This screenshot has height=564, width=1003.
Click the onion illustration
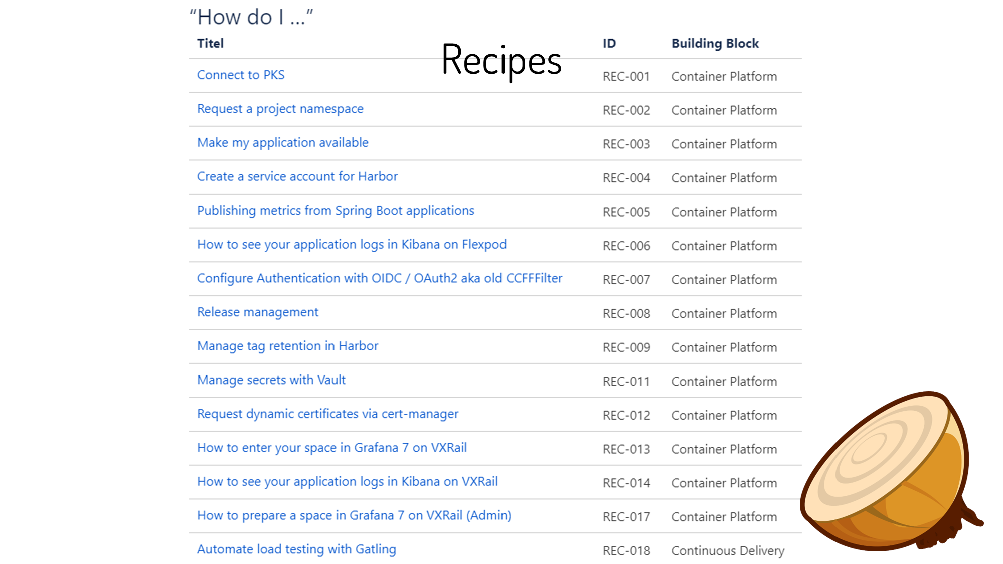pyautogui.click(x=888, y=471)
